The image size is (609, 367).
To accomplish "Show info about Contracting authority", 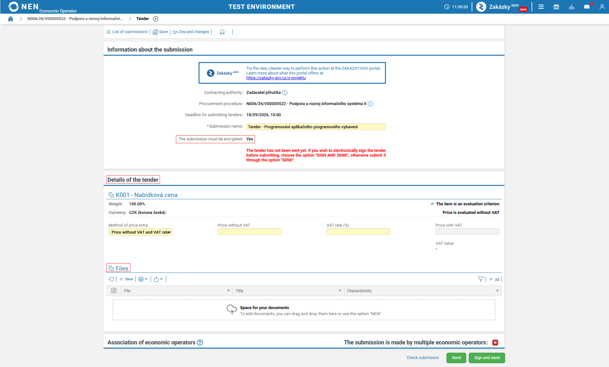I will tap(285, 93).
